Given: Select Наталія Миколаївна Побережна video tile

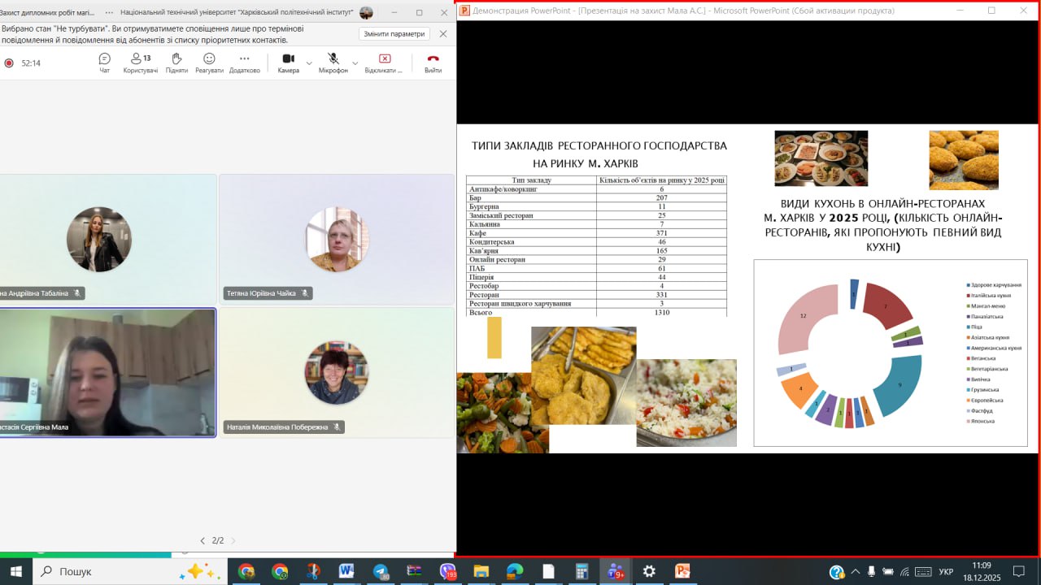Looking at the screenshot, I should click(x=337, y=373).
